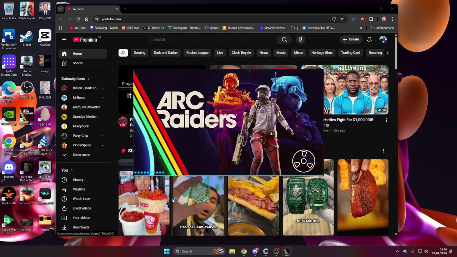The height and width of the screenshot is (257, 457).
Task: Start voice search with the microphone icon
Action: point(301,40)
